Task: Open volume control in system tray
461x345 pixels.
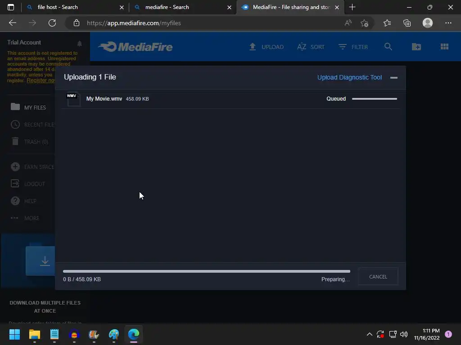Action: 404,334
